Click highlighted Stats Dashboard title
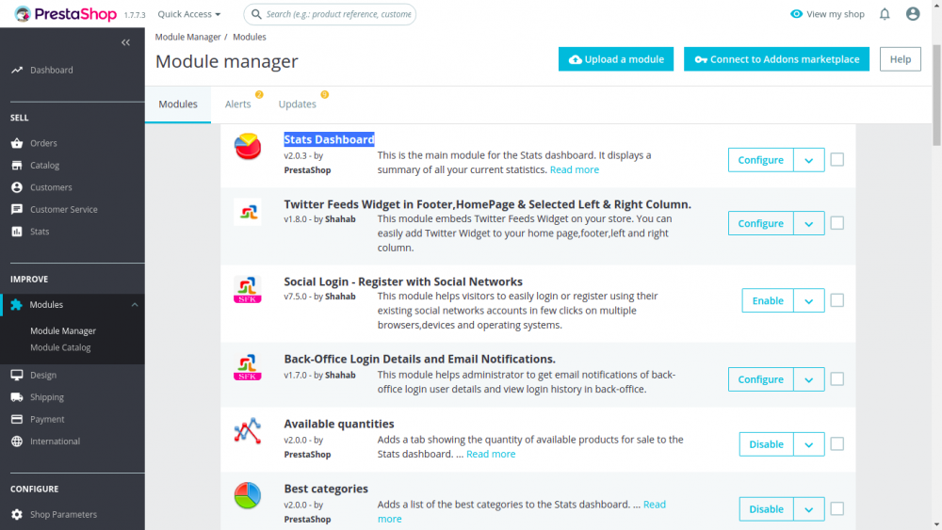Viewport: 942px width, 530px height. pos(329,139)
